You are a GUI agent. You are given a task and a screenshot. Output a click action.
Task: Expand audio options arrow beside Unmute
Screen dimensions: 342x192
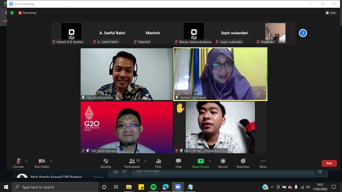click(x=26, y=161)
